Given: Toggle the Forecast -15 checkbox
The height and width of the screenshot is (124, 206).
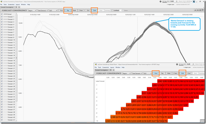Looking at the screenshot, I should (2, 53).
